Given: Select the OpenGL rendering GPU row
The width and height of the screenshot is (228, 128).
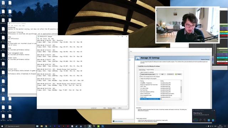Looking at the screenshot, I should click(160, 94).
